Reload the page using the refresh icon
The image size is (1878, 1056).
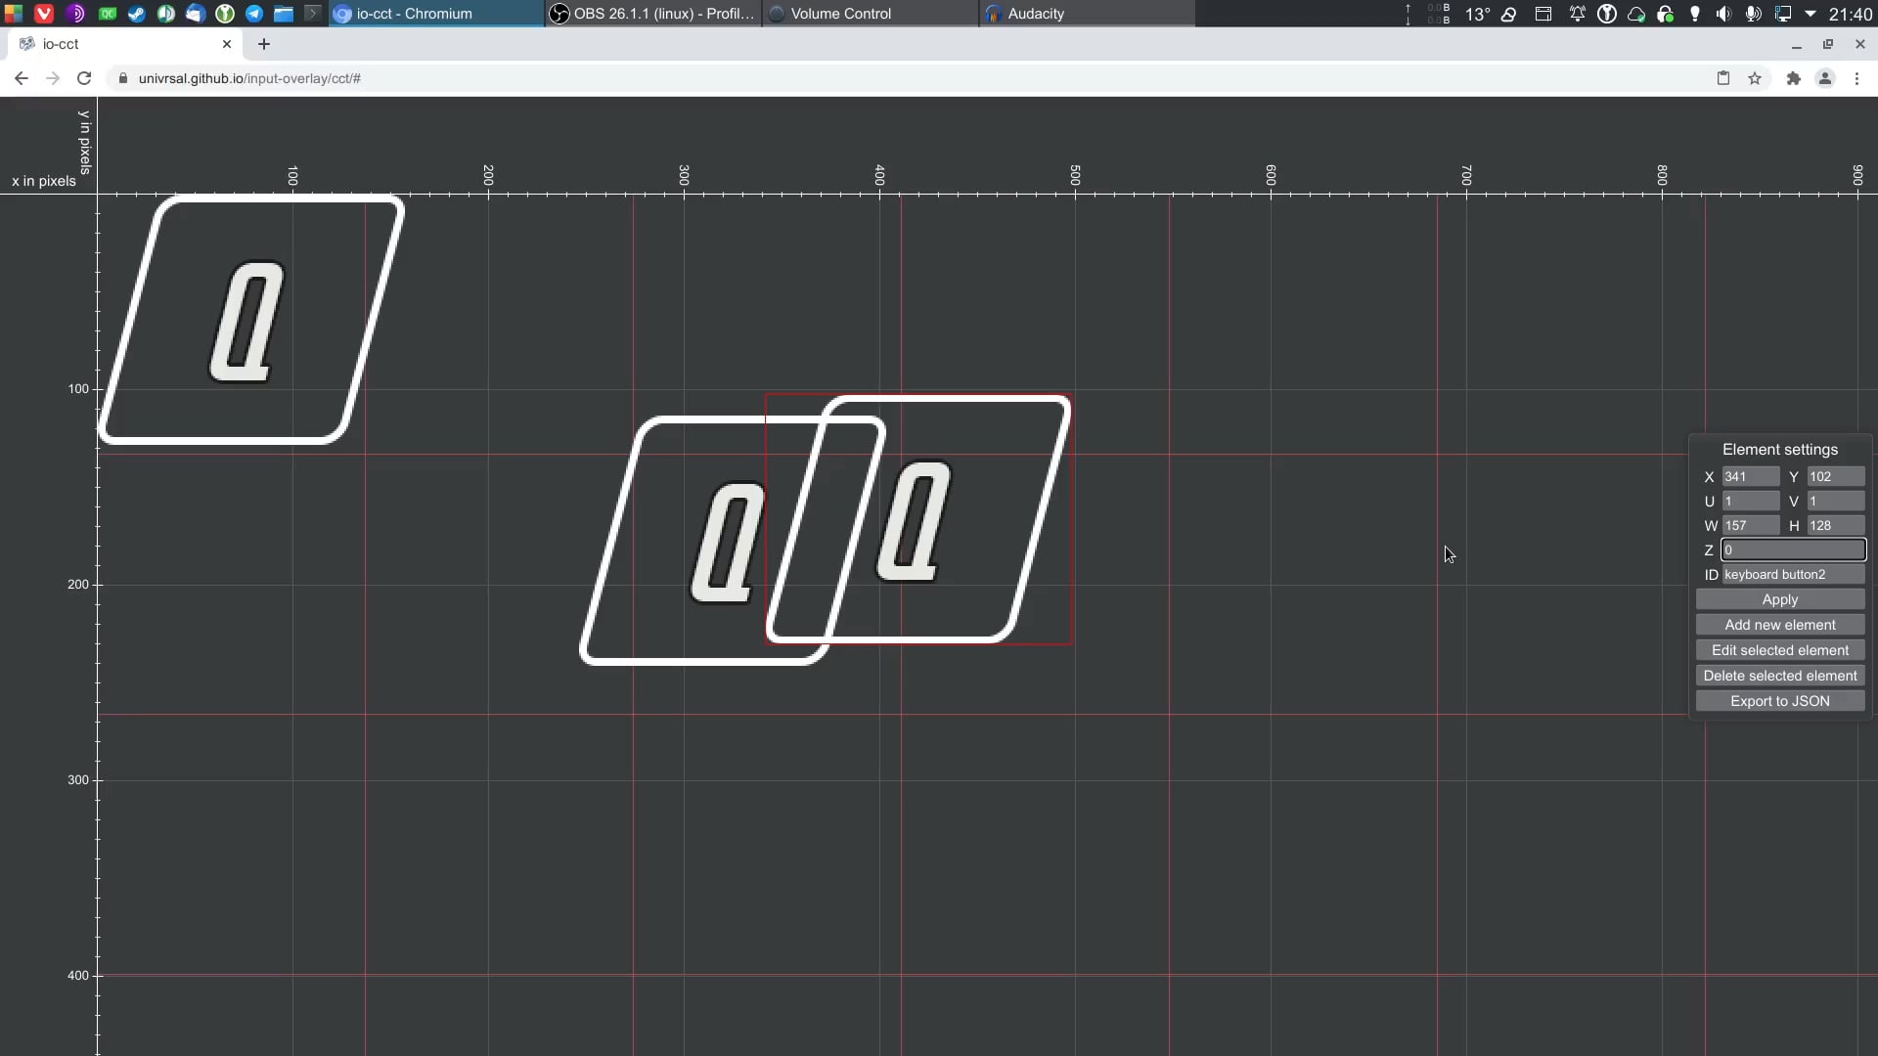[84, 78]
